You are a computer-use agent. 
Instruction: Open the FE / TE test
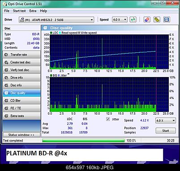21,108
